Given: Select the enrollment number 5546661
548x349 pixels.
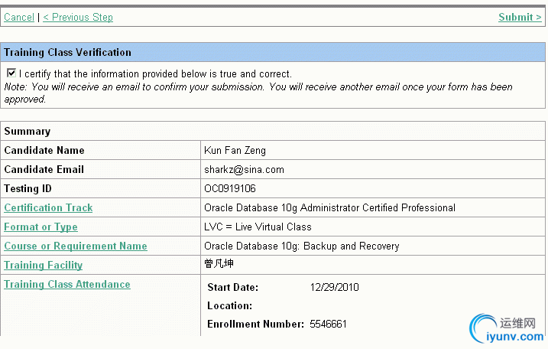Looking at the screenshot, I should point(328,325).
